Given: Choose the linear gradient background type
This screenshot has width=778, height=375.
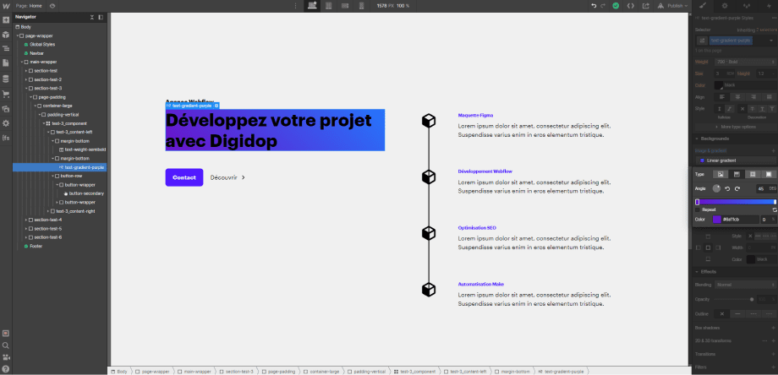Looking at the screenshot, I should pyautogui.click(x=737, y=174).
